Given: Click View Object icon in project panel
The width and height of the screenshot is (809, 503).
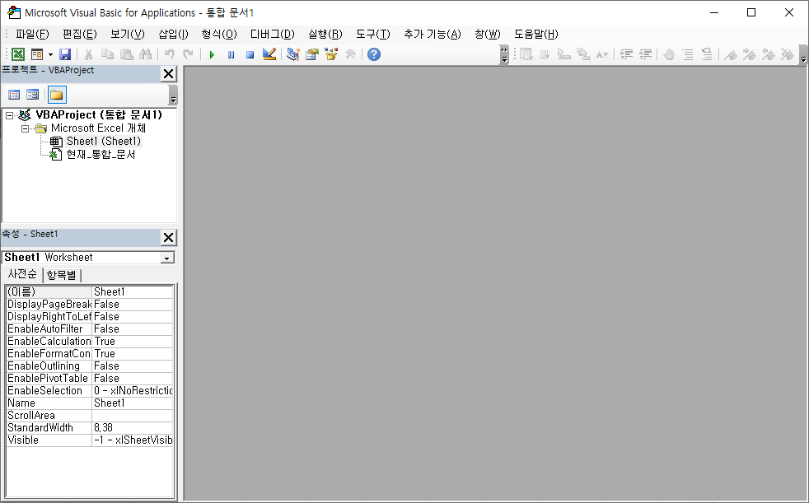Looking at the screenshot, I should 32,95.
